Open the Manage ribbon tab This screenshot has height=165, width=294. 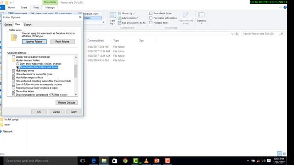(50, 7)
